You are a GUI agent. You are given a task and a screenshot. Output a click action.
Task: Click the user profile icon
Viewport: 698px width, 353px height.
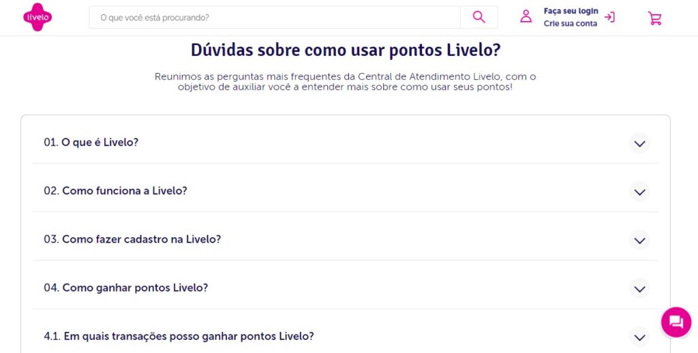(x=526, y=17)
